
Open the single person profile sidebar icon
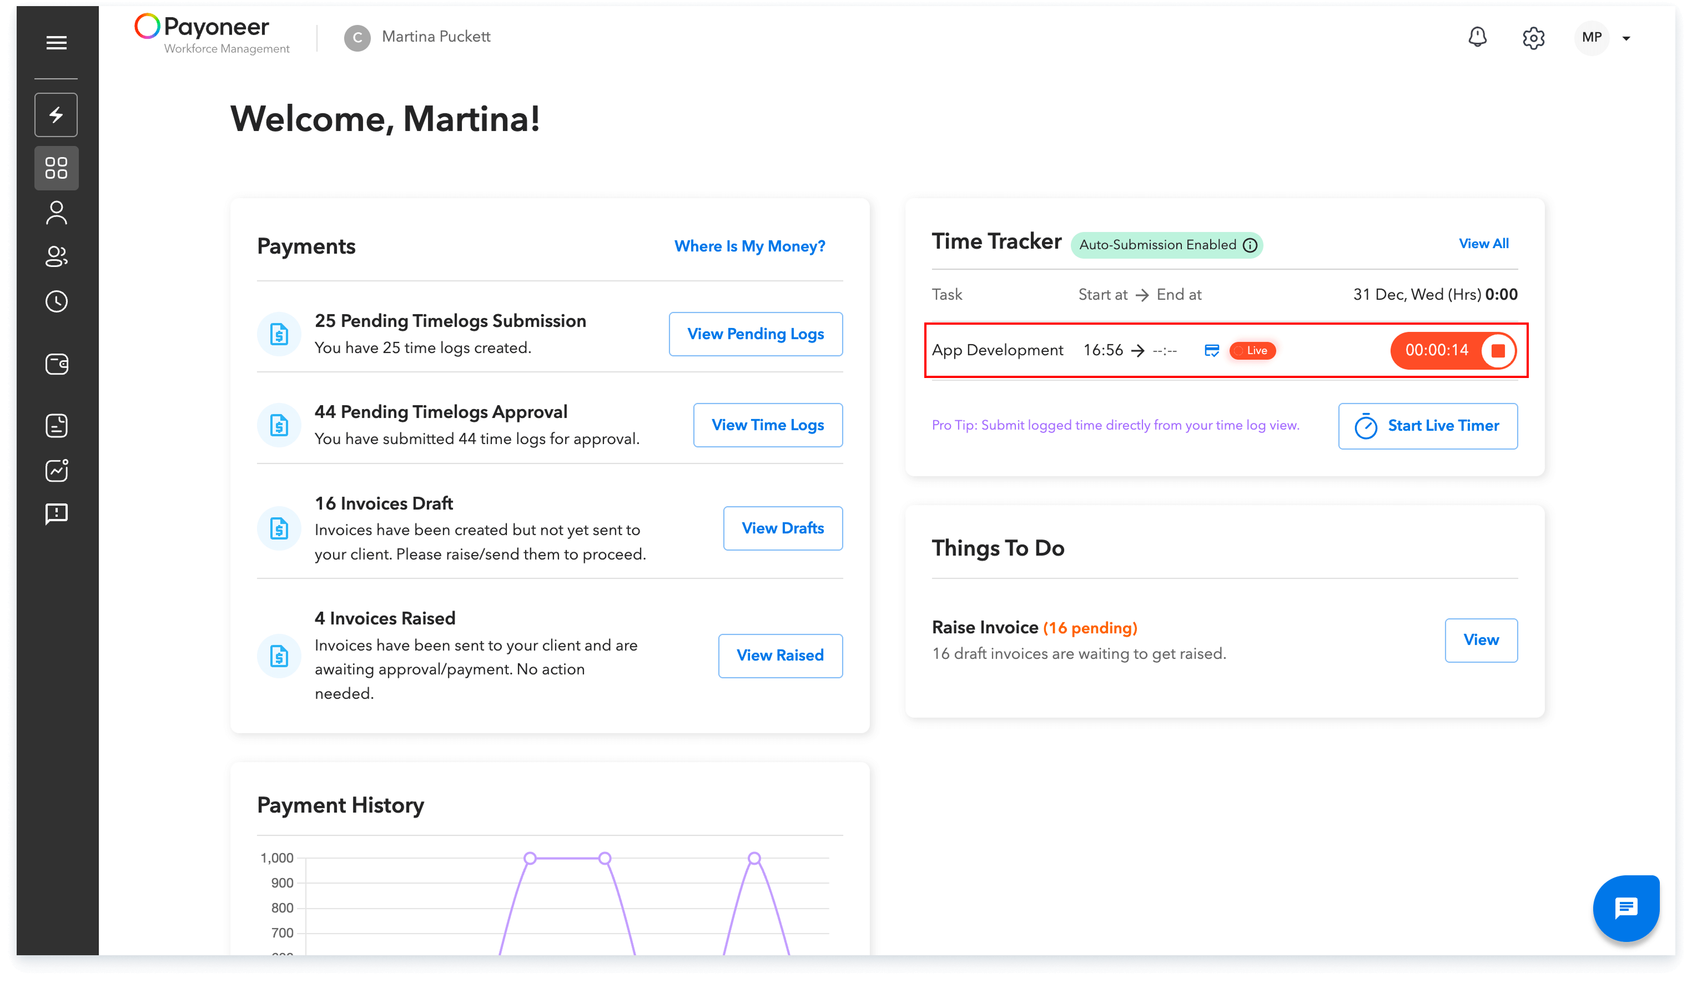tap(57, 214)
